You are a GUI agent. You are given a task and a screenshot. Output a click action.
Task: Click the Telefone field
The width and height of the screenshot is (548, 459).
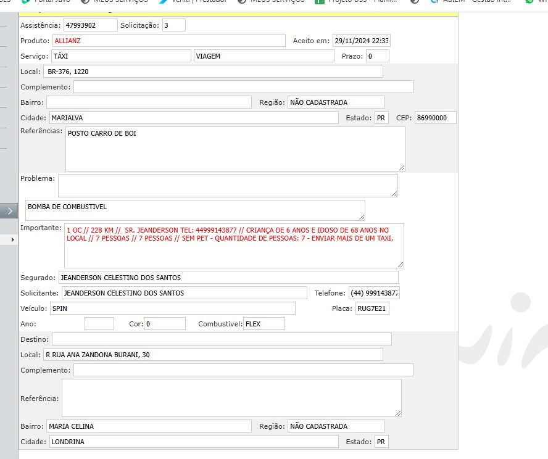pyautogui.click(x=375, y=292)
